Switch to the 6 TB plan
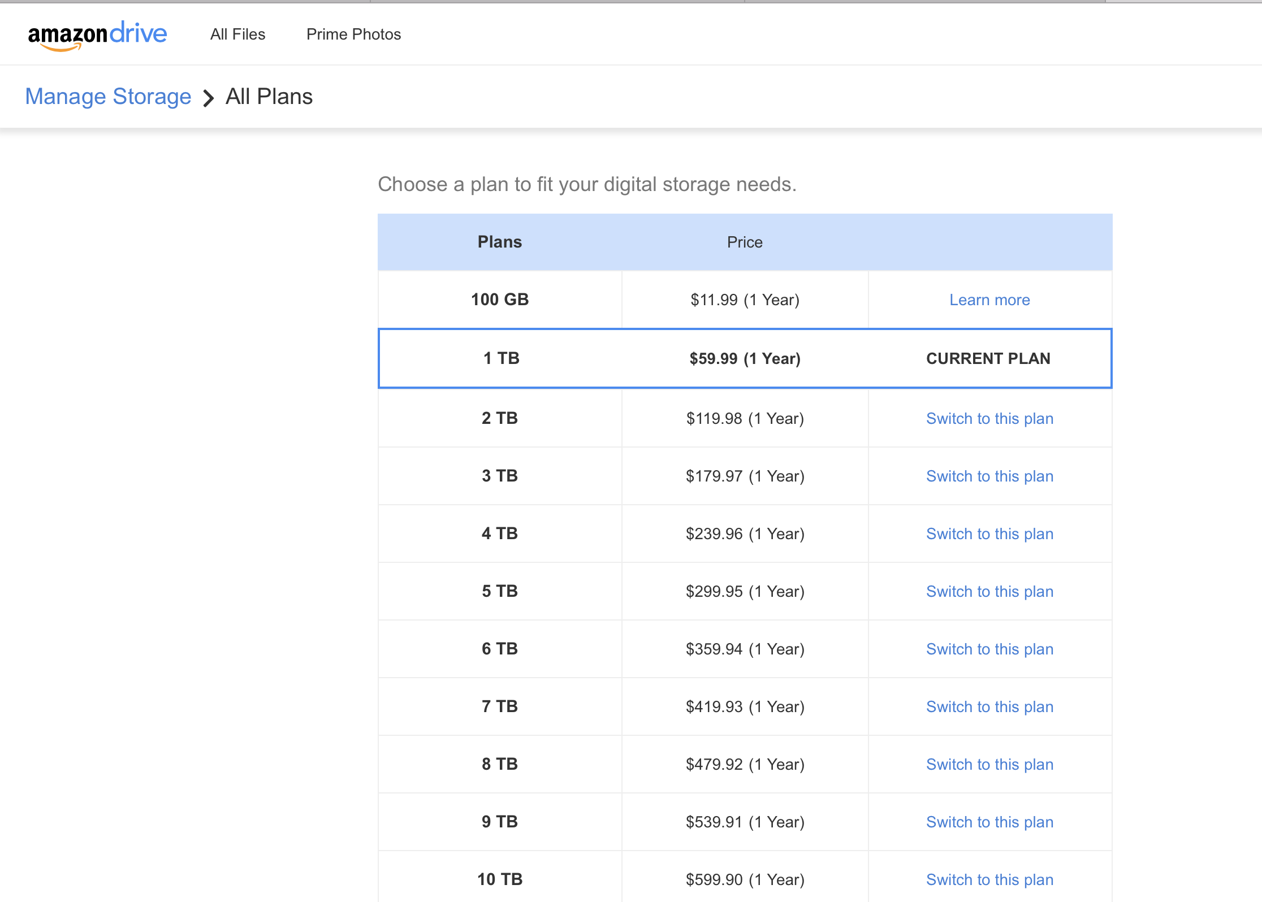 tap(989, 649)
